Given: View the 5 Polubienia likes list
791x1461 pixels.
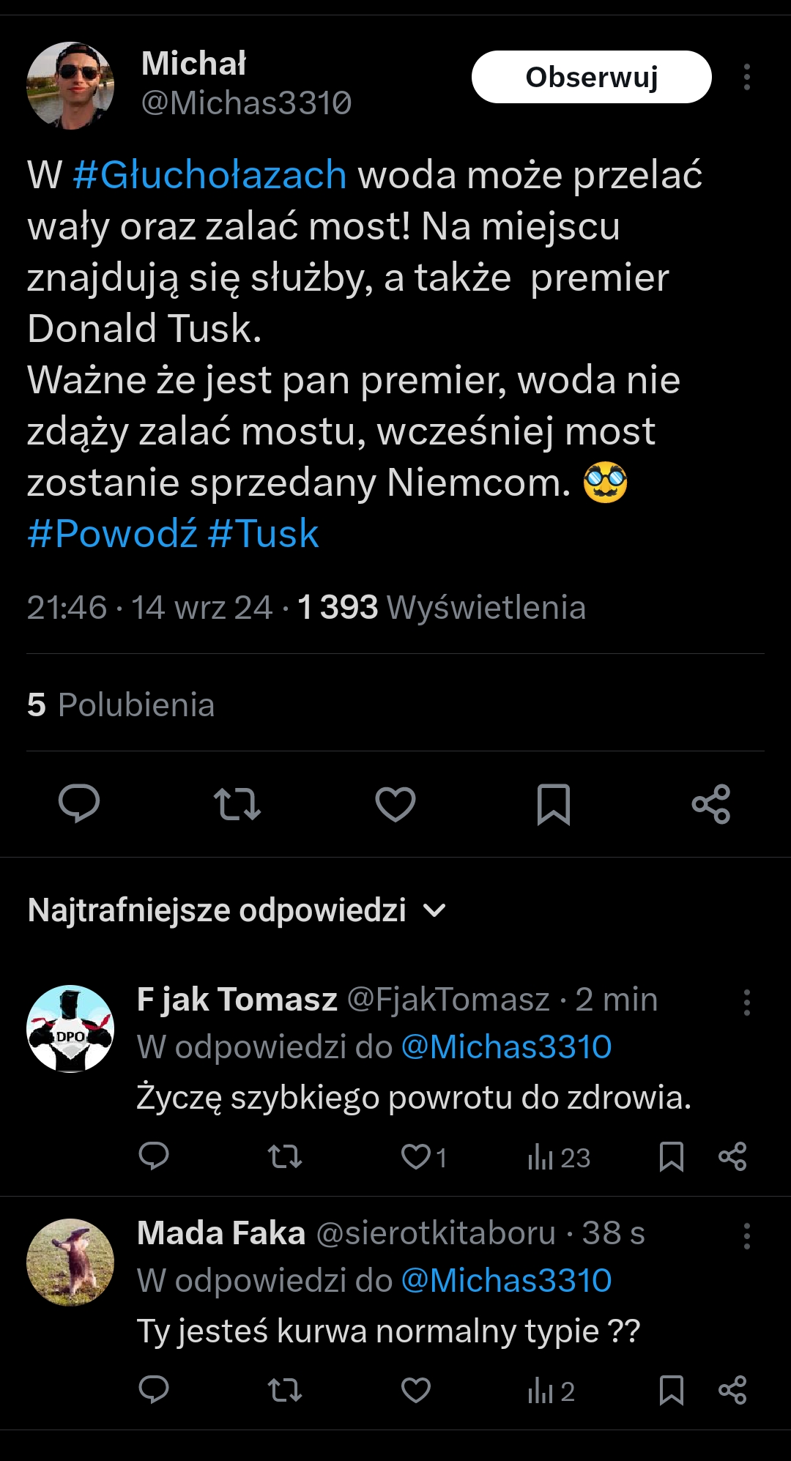Looking at the screenshot, I should click(121, 705).
